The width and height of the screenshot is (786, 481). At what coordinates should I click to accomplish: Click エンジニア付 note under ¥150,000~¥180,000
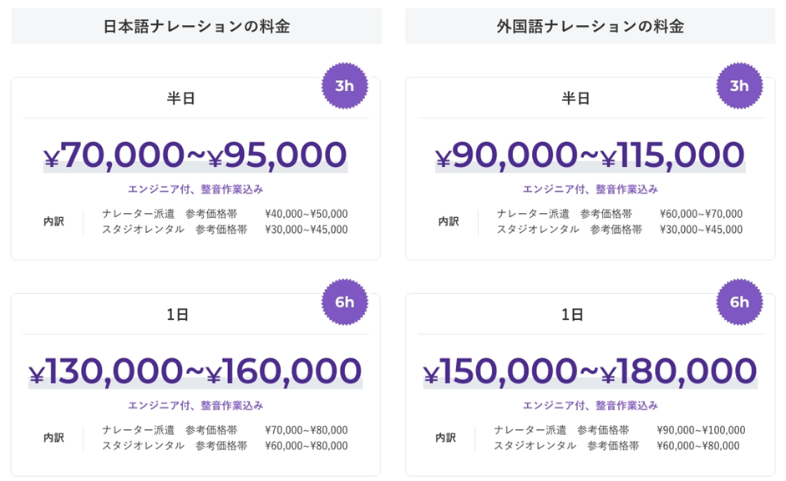click(590, 406)
